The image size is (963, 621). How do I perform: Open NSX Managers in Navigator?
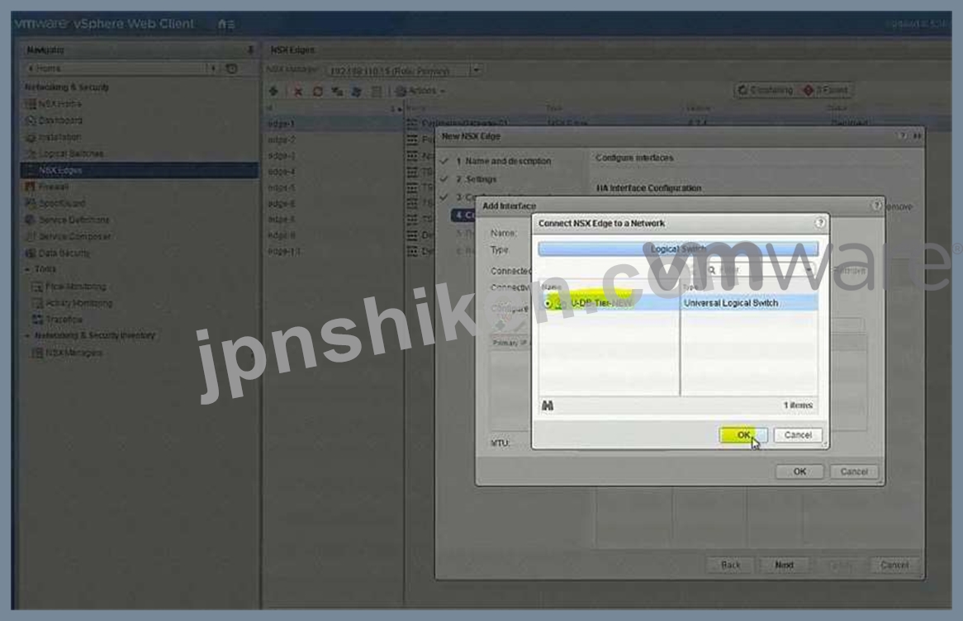coord(73,353)
